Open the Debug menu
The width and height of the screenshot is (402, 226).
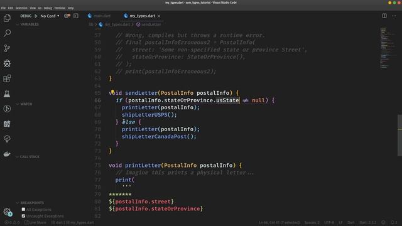click(48, 8)
